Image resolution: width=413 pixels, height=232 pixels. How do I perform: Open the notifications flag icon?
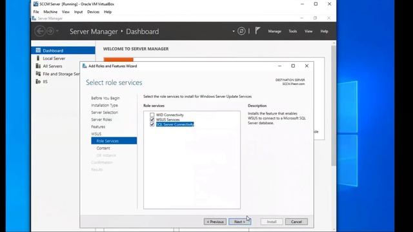(257, 31)
